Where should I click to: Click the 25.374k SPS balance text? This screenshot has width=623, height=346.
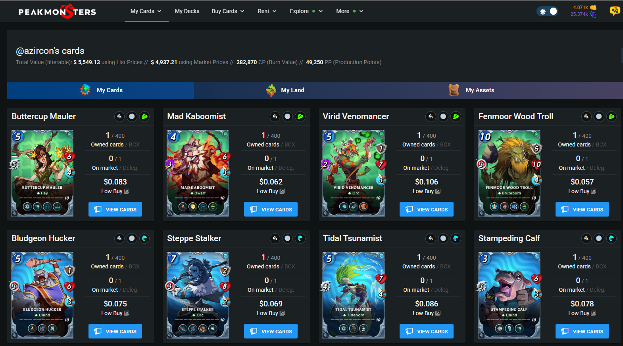(579, 14)
